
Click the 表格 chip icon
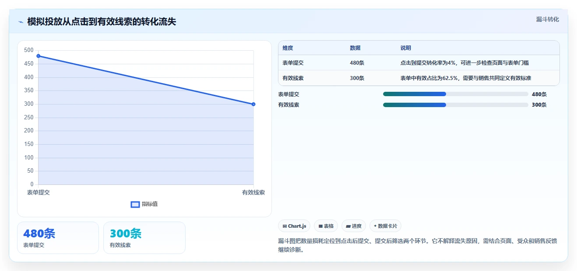tap(320, 226)
